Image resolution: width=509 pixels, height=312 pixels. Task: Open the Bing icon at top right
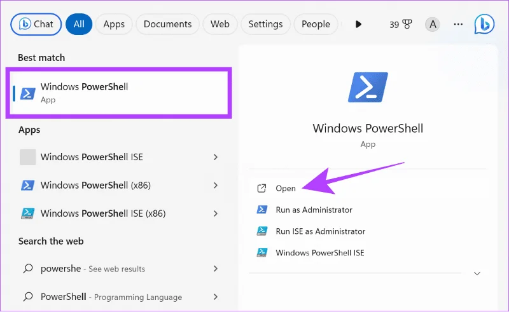484,24
